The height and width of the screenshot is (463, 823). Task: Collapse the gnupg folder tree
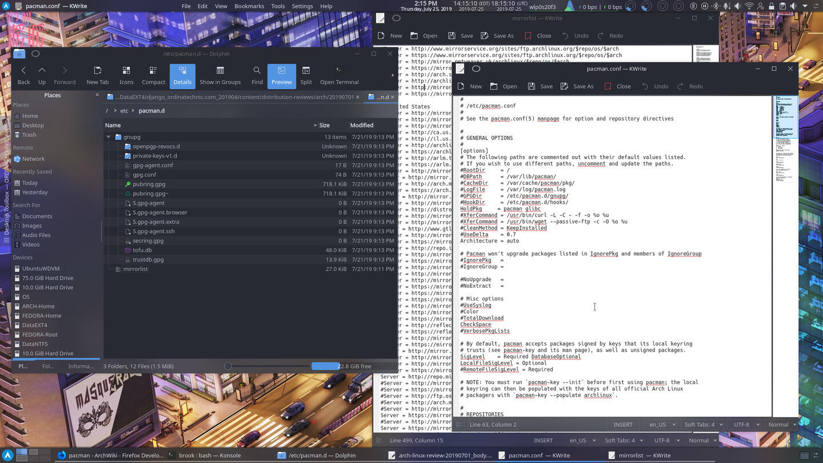109,137
